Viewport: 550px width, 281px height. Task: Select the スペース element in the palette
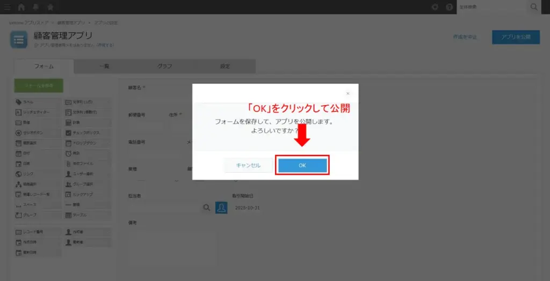click(x=38, y=204)
